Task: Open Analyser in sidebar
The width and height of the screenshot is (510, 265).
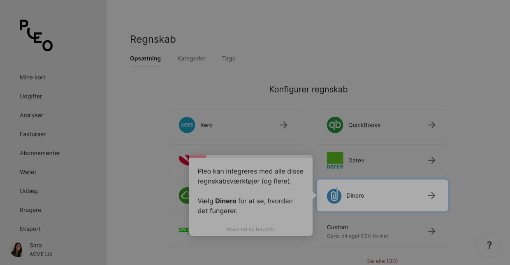Action: click(x=32, y=115)
